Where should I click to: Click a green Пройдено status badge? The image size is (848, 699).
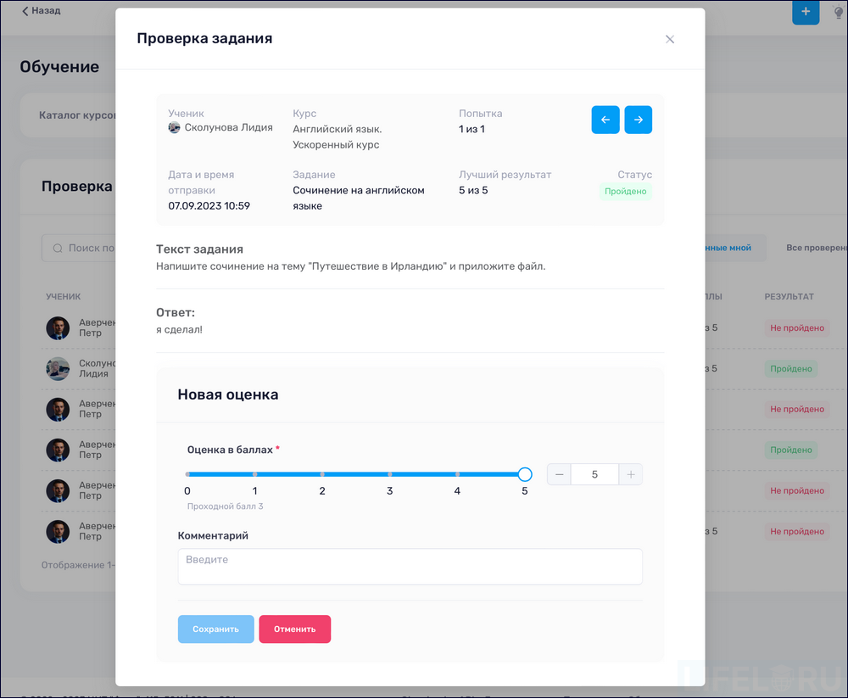791,368
